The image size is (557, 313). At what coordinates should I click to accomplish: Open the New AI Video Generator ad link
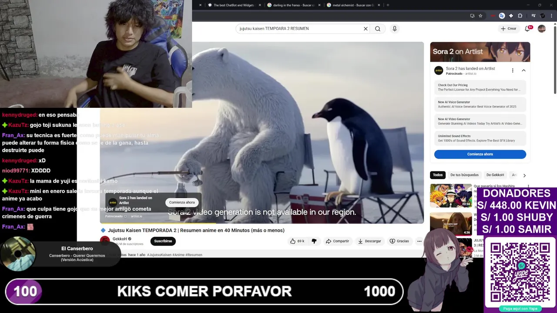click(480, 121)
